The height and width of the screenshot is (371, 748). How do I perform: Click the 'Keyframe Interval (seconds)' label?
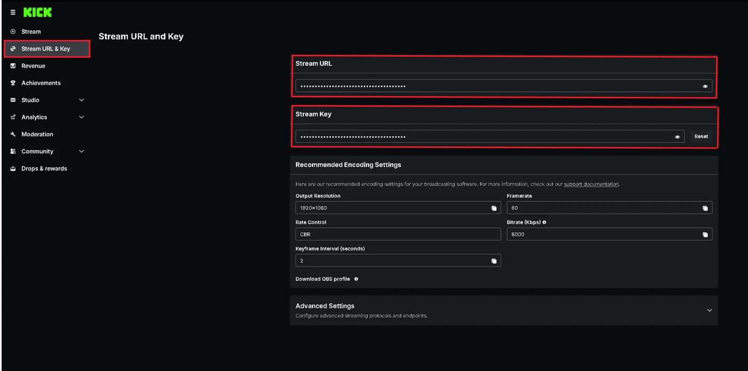330,249
